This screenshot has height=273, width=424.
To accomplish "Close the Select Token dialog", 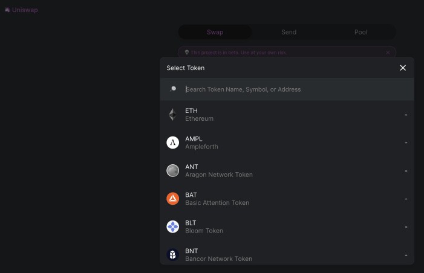I will [x=403, y=68].
